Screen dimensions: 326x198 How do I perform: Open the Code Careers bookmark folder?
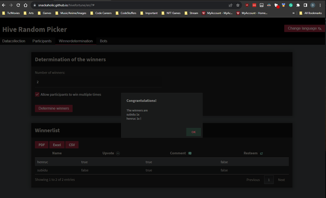pyautogui.click(x=101, y=13)
